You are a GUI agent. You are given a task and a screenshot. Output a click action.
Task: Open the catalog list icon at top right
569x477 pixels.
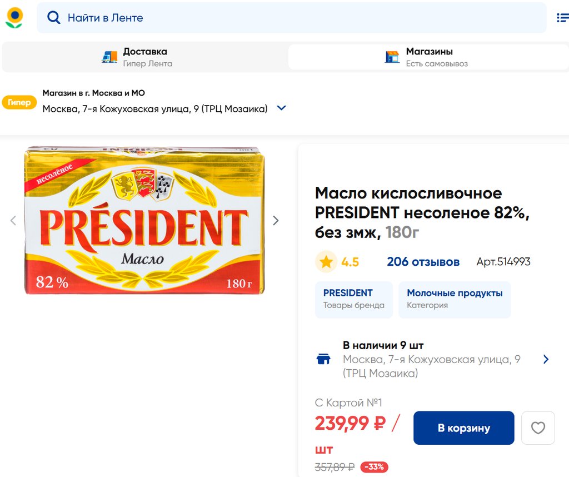pos(562,18)
